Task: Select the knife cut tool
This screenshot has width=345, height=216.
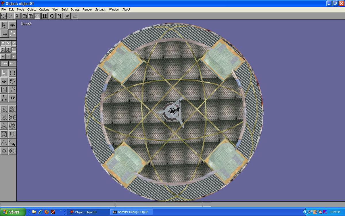Action: [x=12, y=143]
